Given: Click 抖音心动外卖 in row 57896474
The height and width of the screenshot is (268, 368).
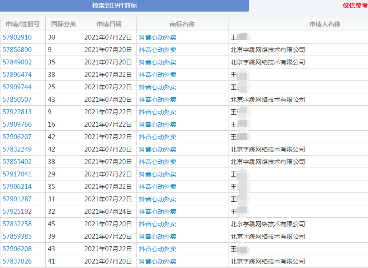Looking at the screenshot, I should click(x=157, y=75).
